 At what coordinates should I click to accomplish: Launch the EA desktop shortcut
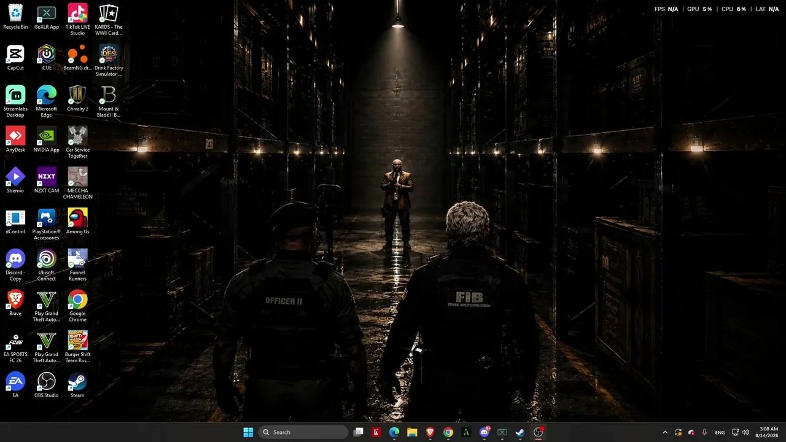tap(15, 386)
